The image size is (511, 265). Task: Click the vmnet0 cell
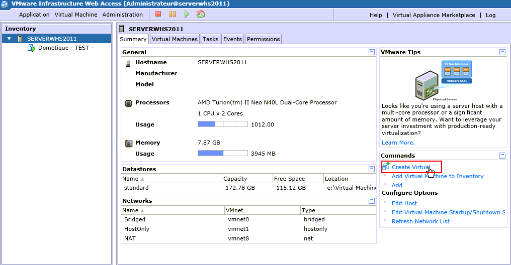(x=238, y=219)
